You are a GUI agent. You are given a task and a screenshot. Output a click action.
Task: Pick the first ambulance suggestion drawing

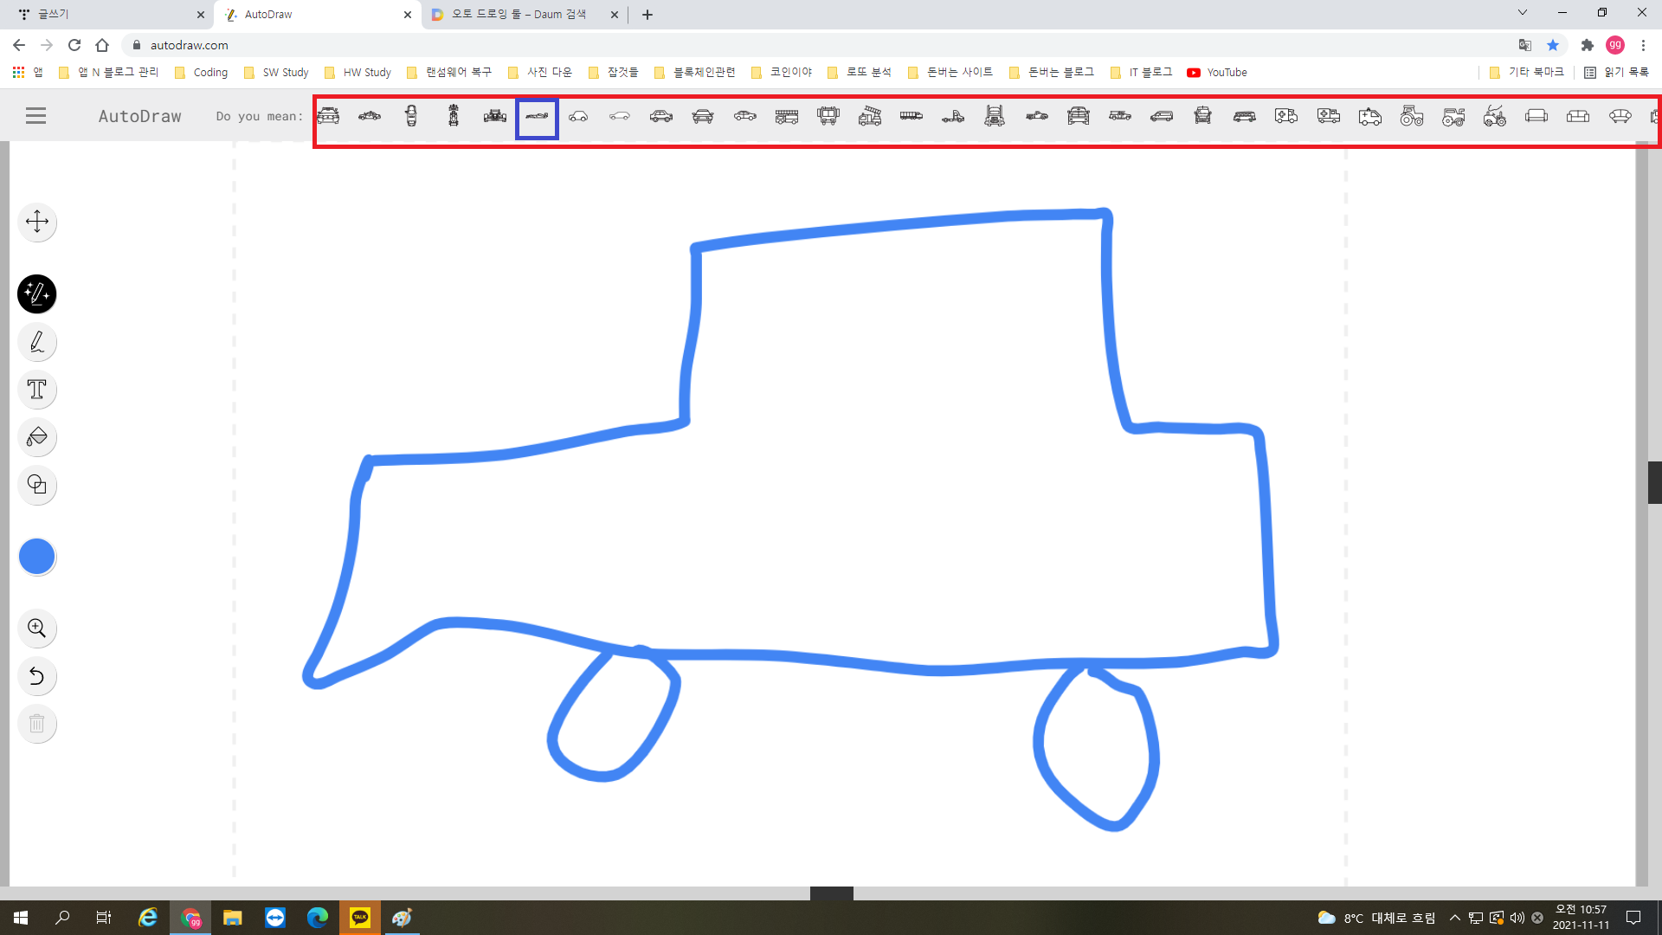1286,116
